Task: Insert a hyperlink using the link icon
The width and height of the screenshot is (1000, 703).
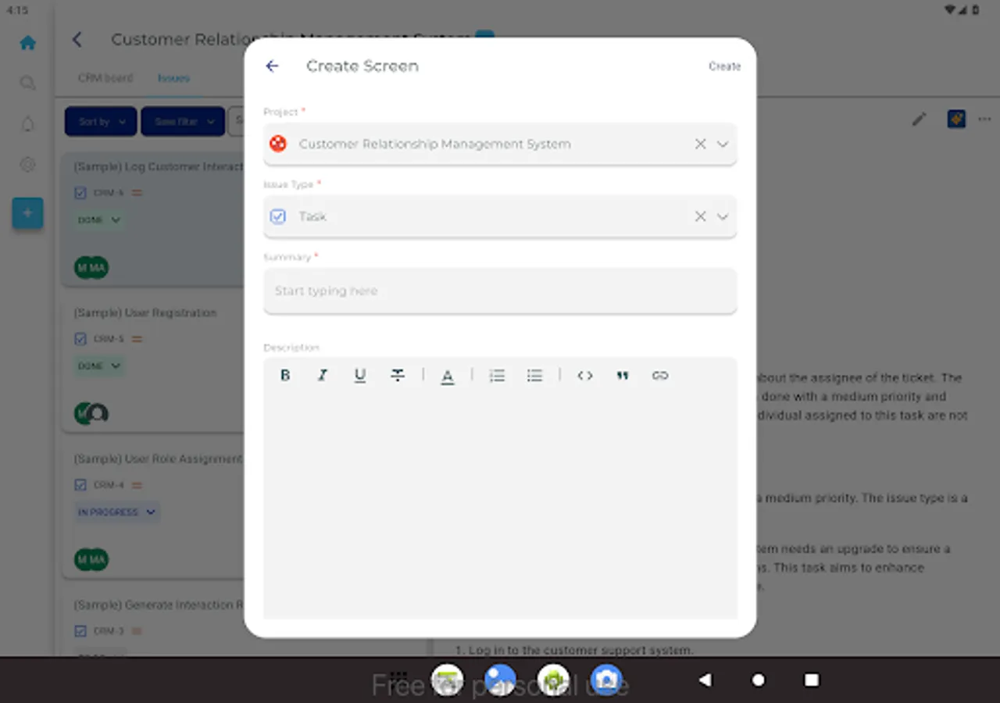Action: click(x=659, y=375)
